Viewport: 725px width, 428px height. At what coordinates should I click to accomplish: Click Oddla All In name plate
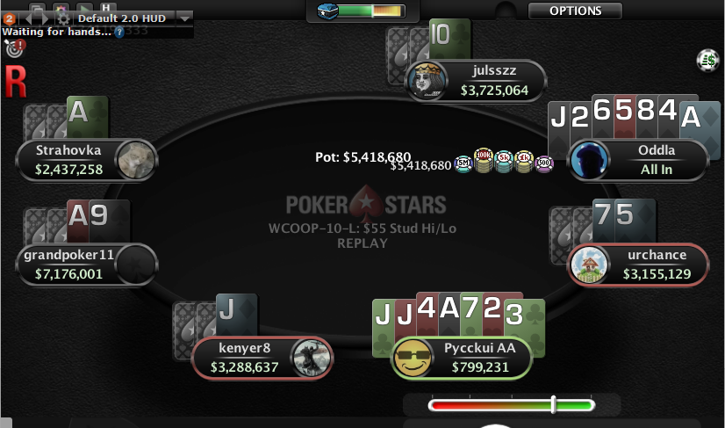[638, 160]
